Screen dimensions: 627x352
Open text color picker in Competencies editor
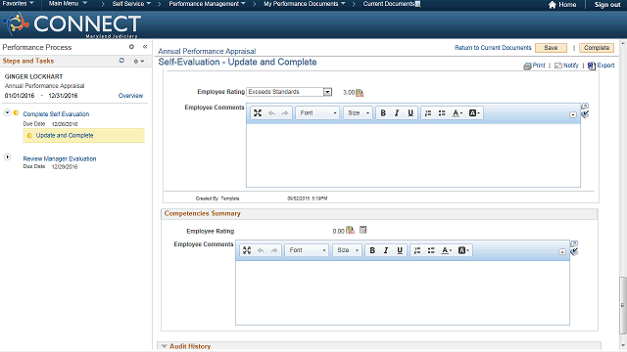tap(446, 250)
